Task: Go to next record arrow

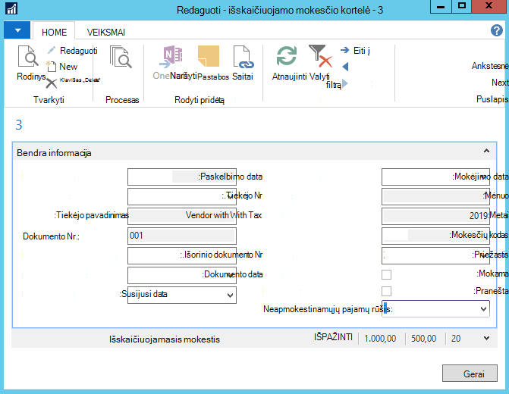Action: pos(344,83)
